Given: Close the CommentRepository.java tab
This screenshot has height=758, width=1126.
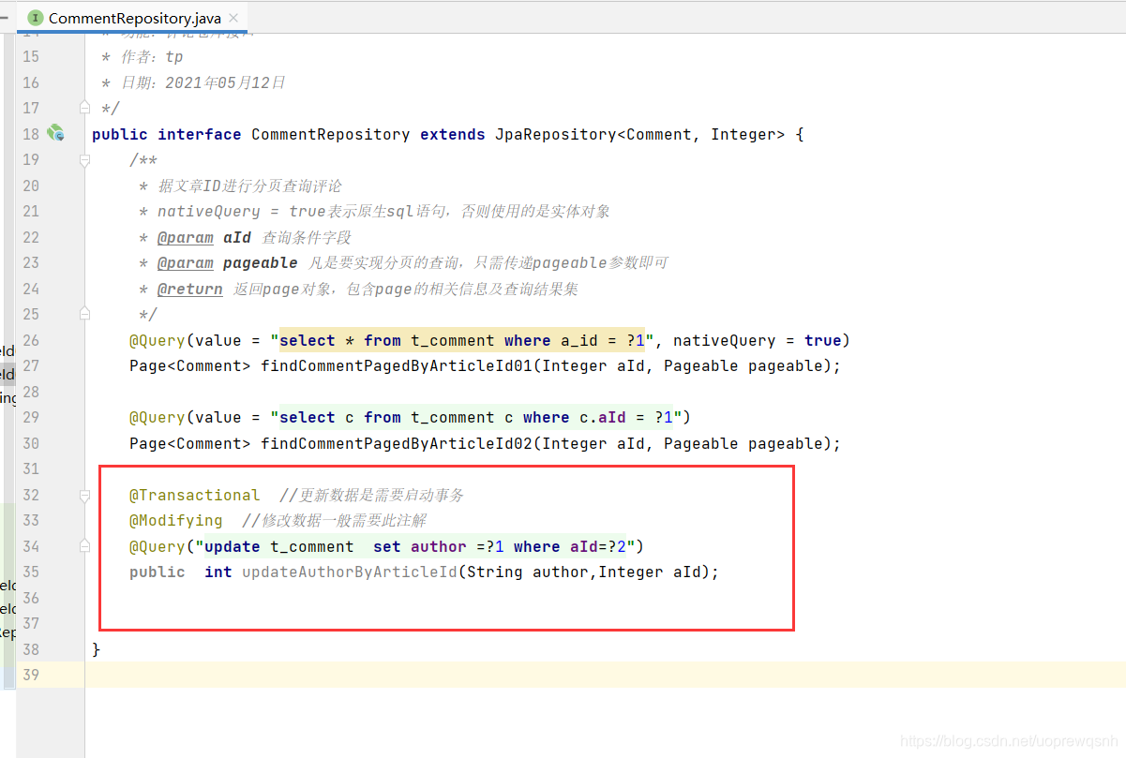Looking at the screenshot, I should (233, 18).
